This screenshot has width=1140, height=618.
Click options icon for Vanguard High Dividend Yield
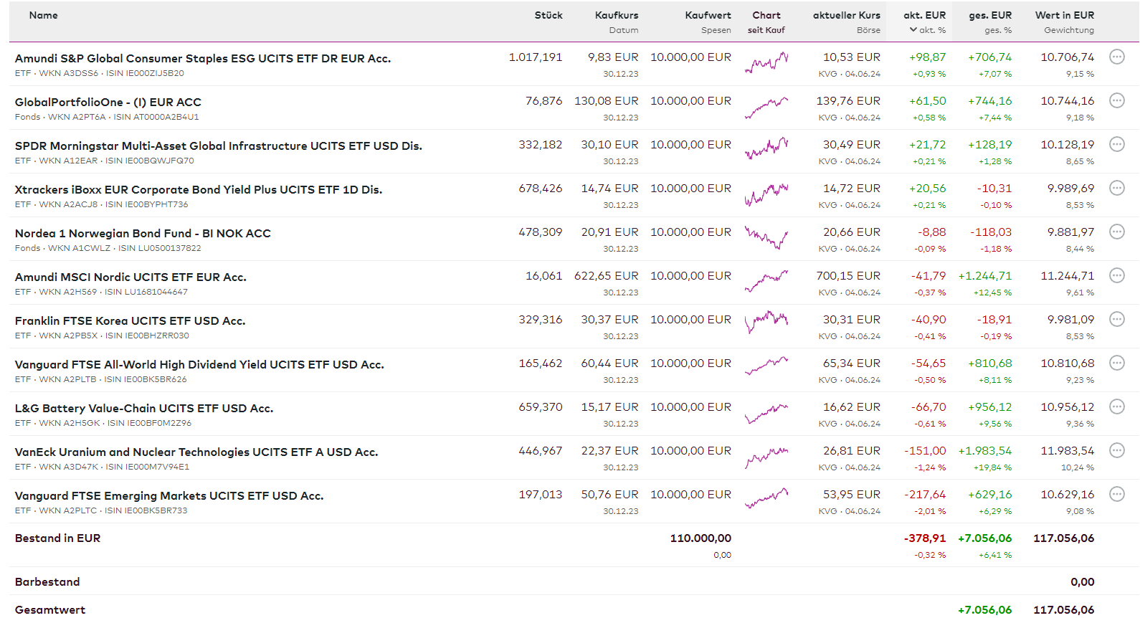click(x=1116, y=363)
